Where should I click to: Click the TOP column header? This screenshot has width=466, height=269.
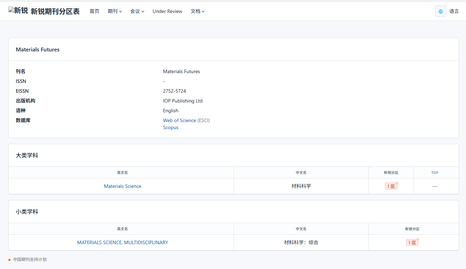pos(435,172)
